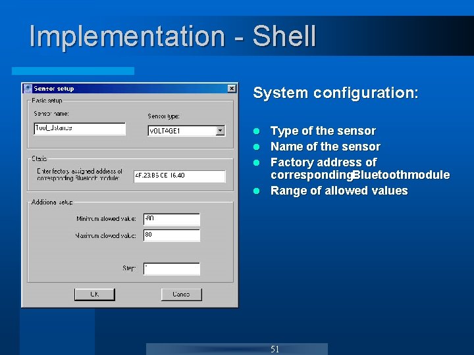Click the Cancel button
This screenshot has width=474, height=355.
(182, 295)
